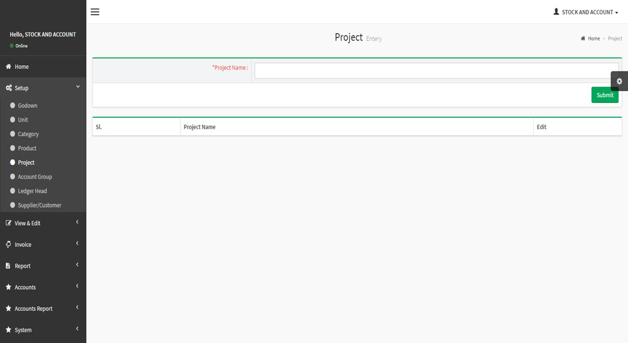This screenshot has height=343, width=628.
Task: Toggle the hamburger sidebar menu icon
Action: [95, 12]
